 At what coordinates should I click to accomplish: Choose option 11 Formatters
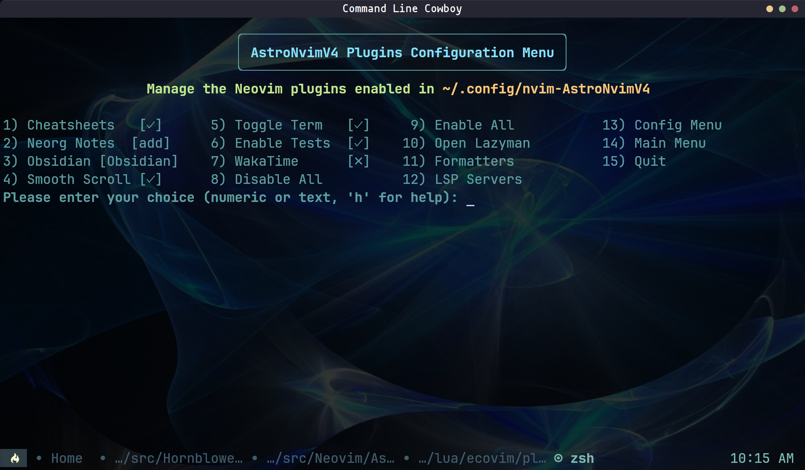coord(458,161)
